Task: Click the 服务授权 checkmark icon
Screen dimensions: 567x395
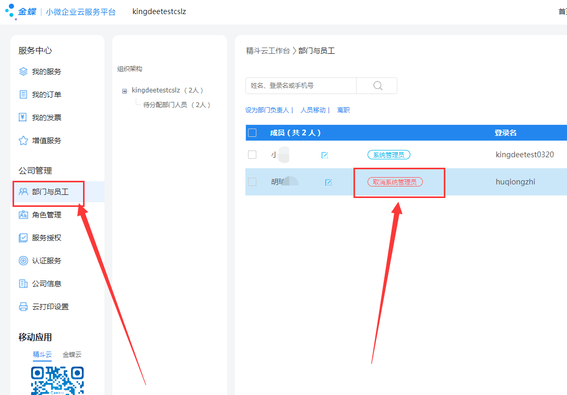Action: point(23,238)
